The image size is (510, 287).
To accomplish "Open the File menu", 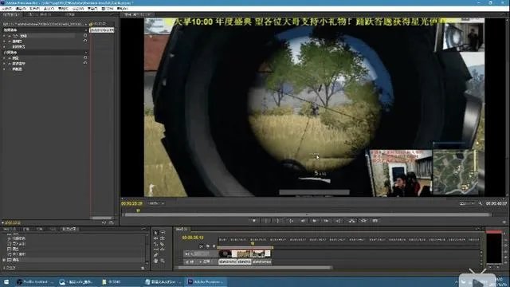I will (x=6, y=9).
